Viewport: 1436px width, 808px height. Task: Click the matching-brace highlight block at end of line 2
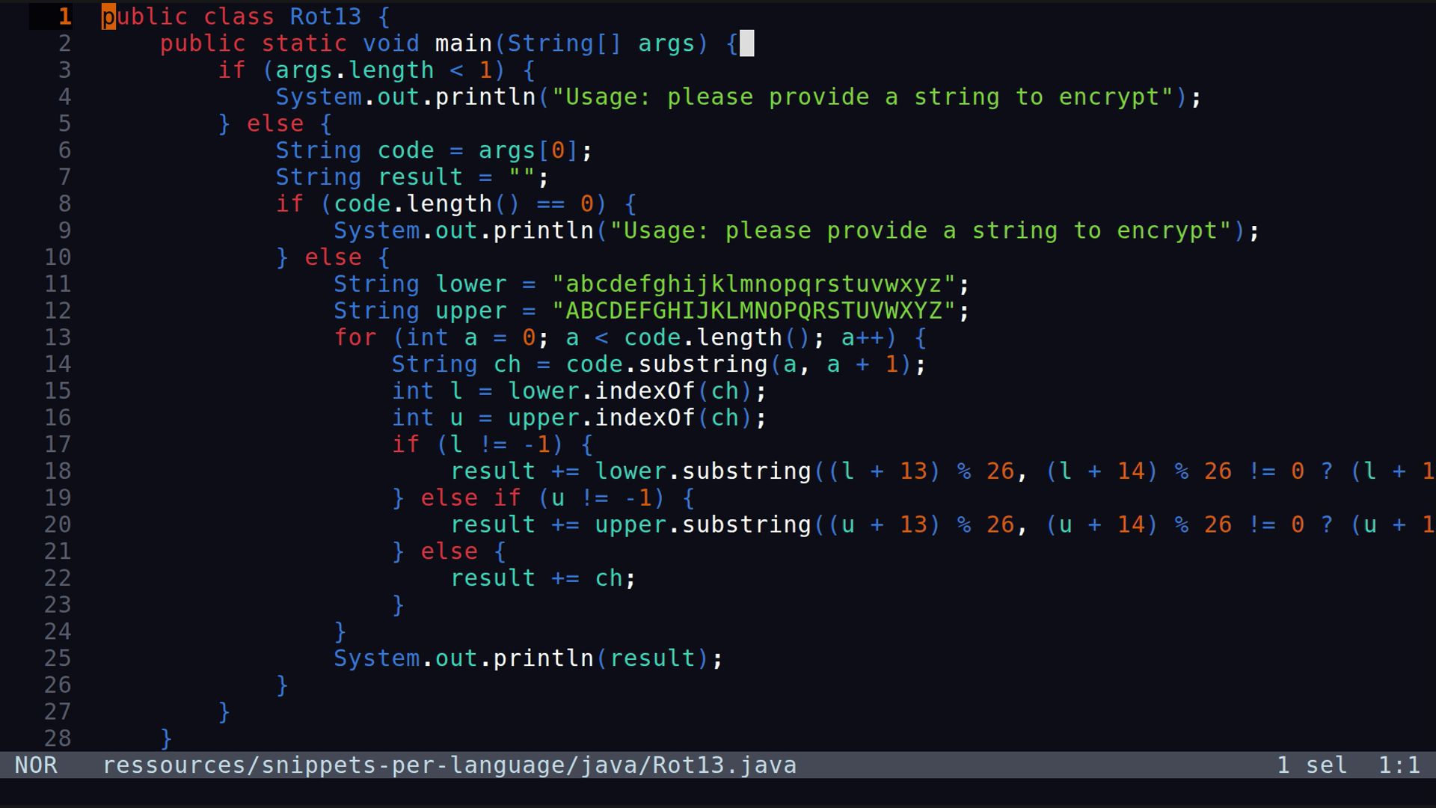pos(746,43)
